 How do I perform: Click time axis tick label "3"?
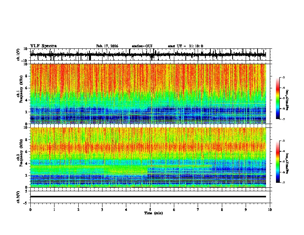coord(102,210)
